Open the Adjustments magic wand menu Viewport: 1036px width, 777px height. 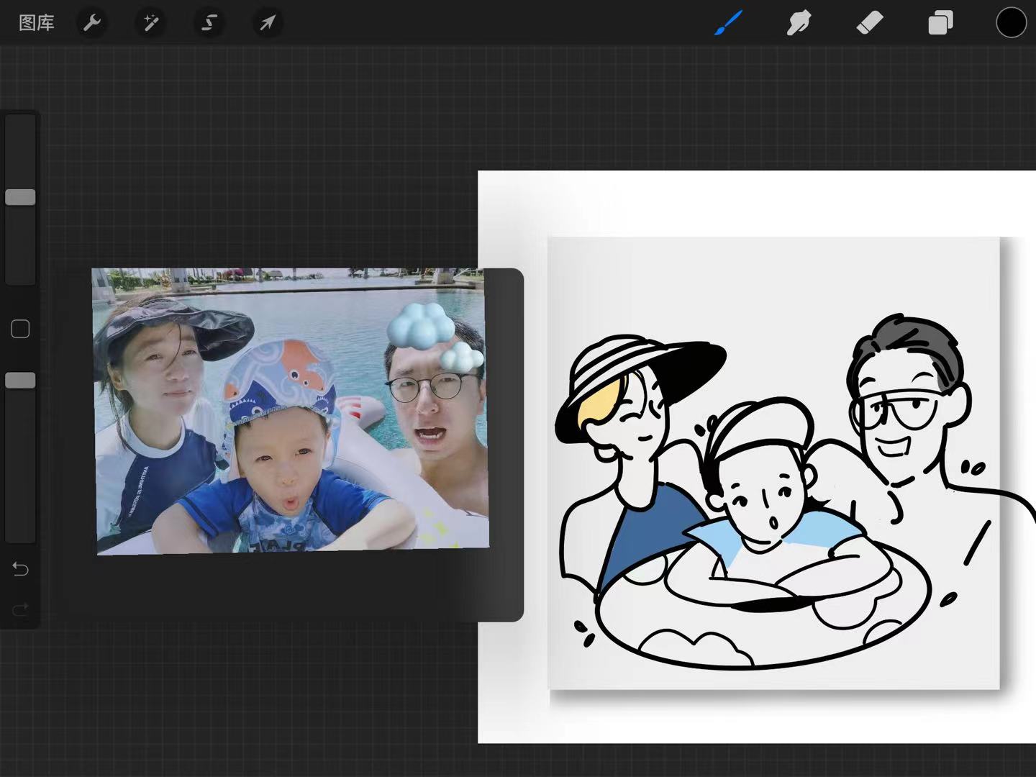point(150,23)
